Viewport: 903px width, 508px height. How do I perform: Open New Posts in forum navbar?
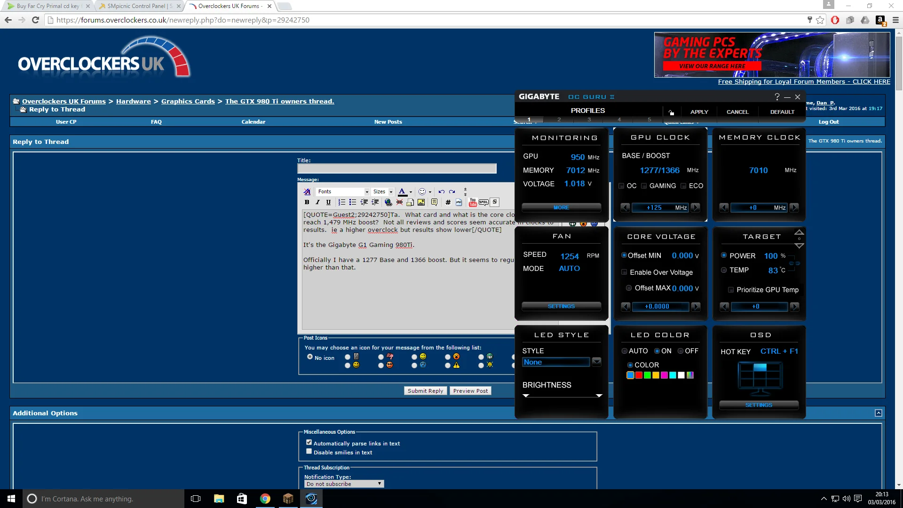point(388,122)
